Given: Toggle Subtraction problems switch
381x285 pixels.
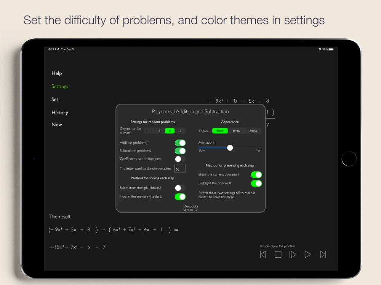Looking at the screenshot, I should 180,151.
